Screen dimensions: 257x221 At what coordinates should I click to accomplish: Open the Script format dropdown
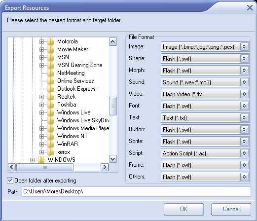[244, 153]
